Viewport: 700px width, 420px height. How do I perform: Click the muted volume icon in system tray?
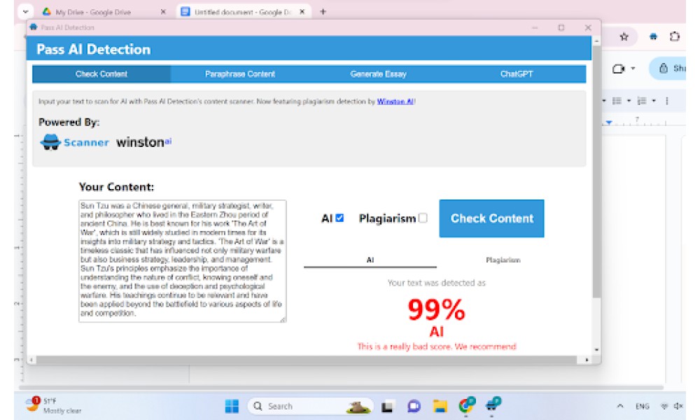(678, 406)
